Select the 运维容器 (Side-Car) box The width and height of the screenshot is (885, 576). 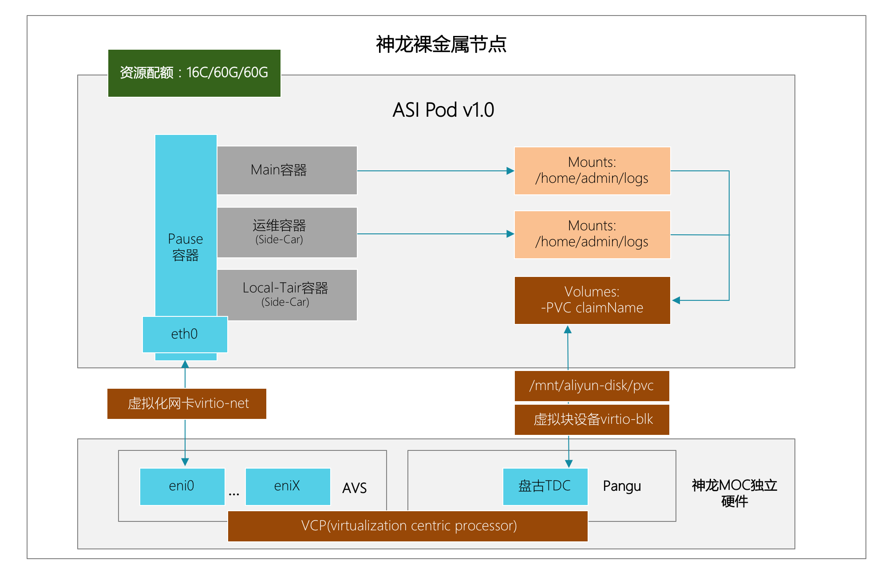click(x=287, y=233)
